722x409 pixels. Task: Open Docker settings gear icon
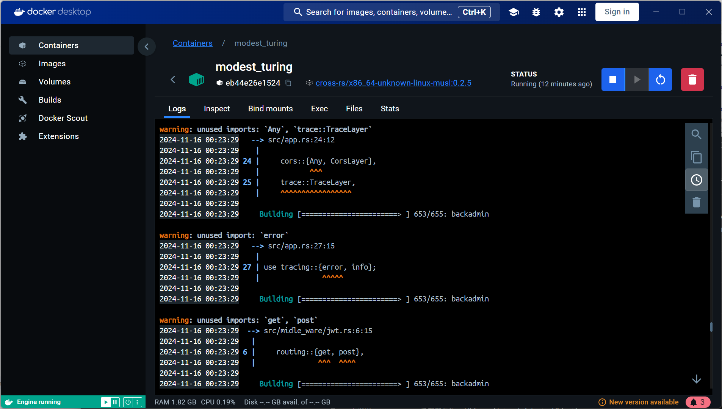pos(559,12)
